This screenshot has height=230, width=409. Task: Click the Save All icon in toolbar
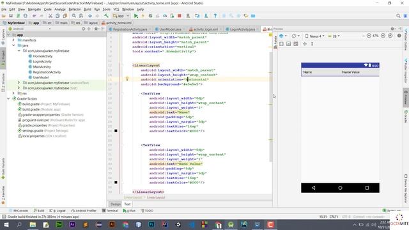(11, 16)
